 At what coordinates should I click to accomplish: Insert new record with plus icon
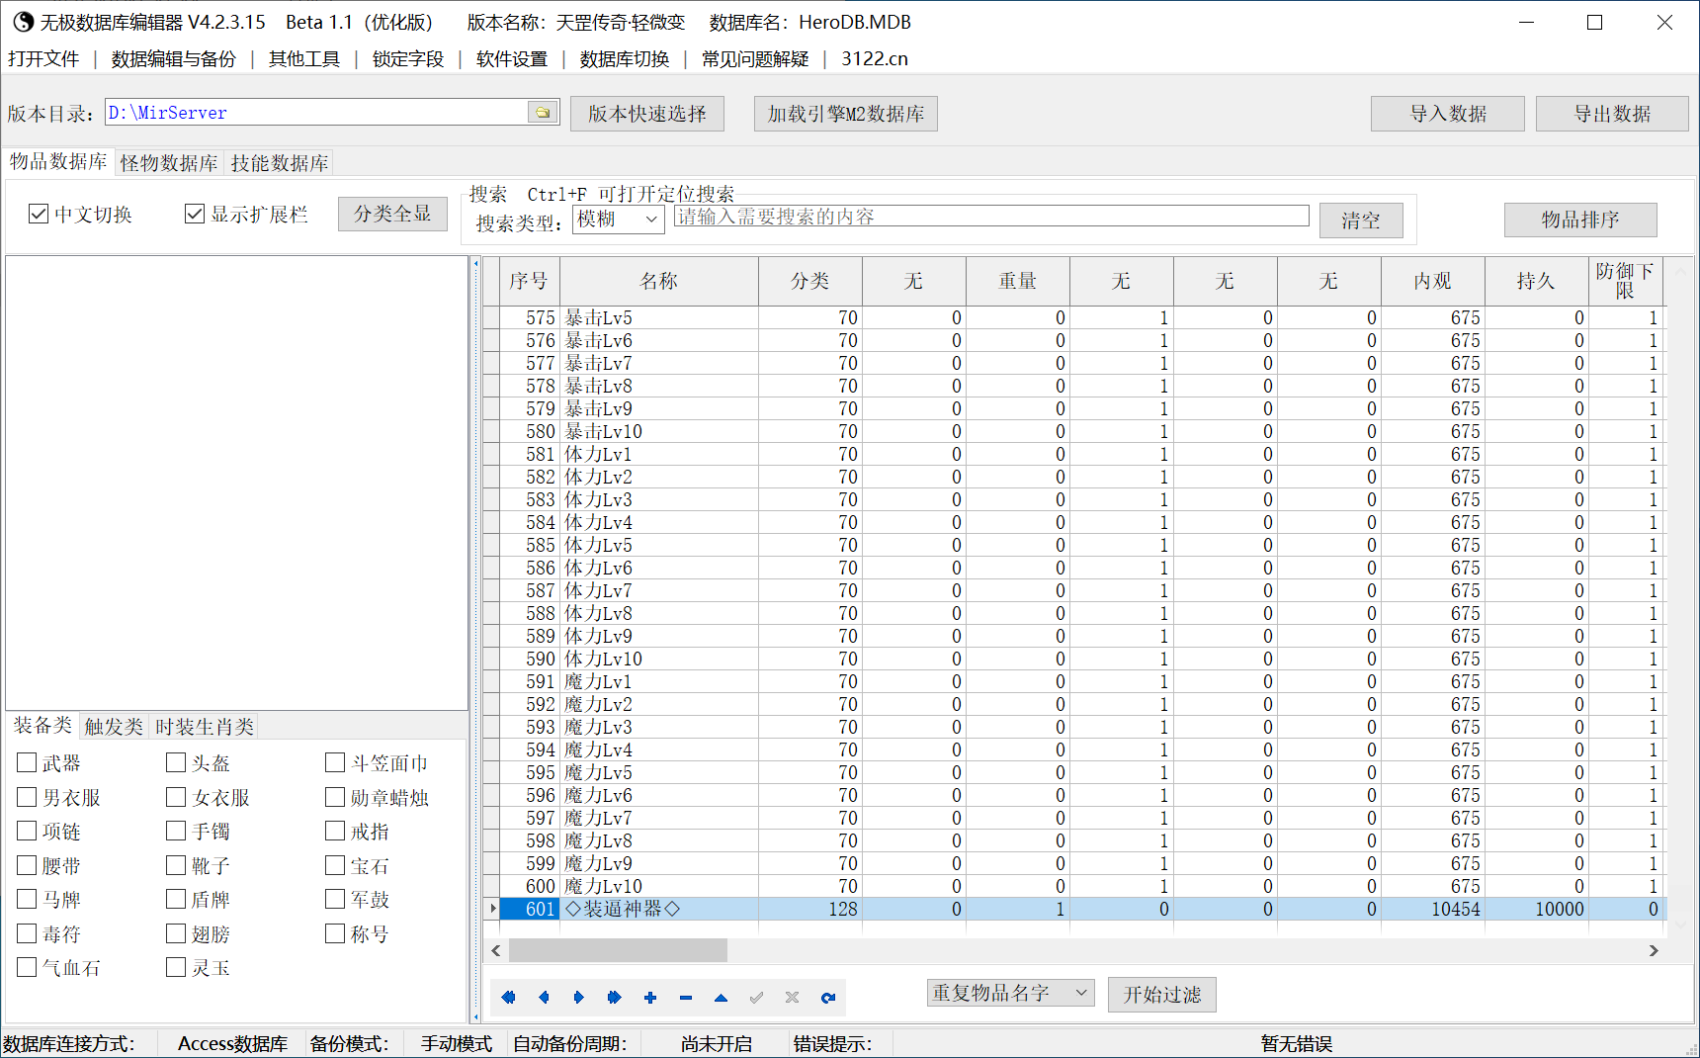click(650, 998)
